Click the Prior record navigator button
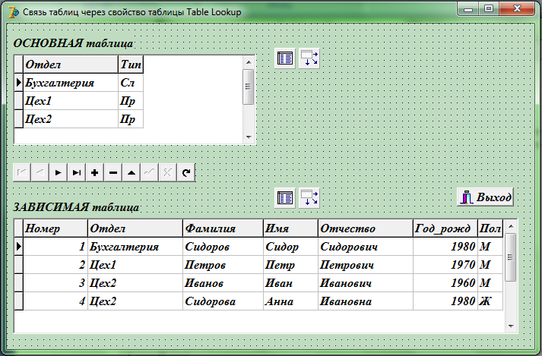Viewport: 542px width, 356px height. coord(40,172)
